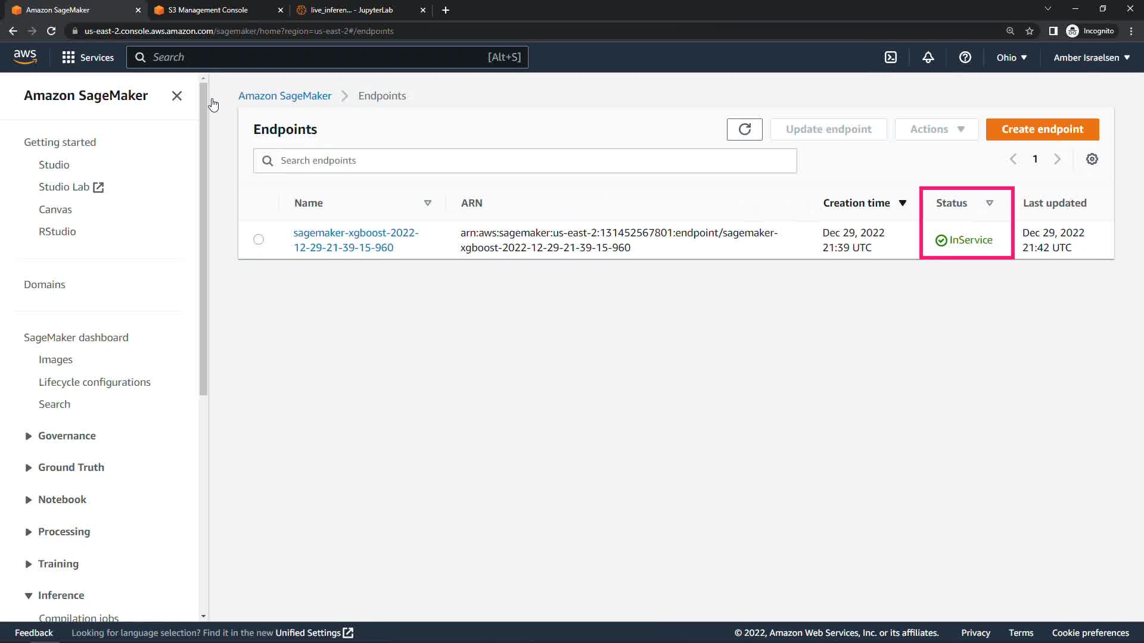Click the Search endpoints field
The height and width of the screenshot is (643, 1144).
pyautogui.click(x=524, y=161)
